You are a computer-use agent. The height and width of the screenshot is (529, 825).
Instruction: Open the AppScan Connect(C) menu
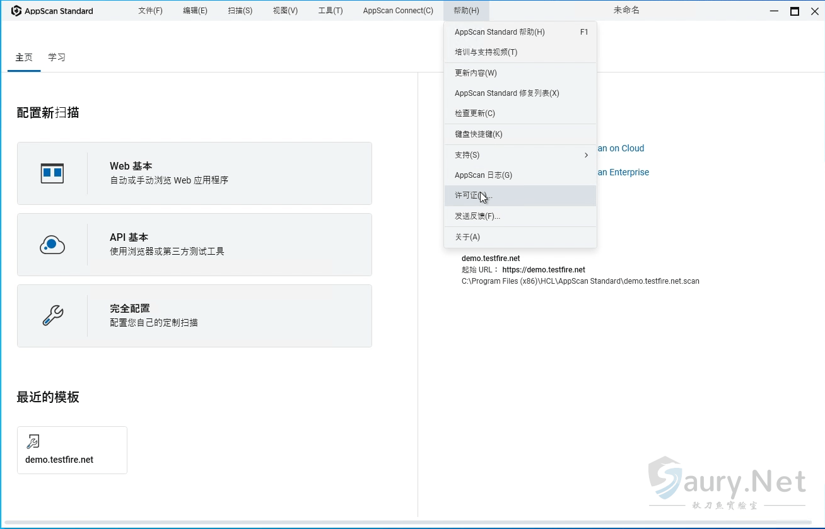(397, 10)
